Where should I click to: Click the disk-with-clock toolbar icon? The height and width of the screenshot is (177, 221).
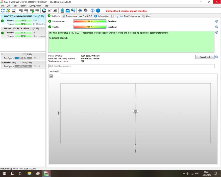pyautogui.click(x=26, y=11)
